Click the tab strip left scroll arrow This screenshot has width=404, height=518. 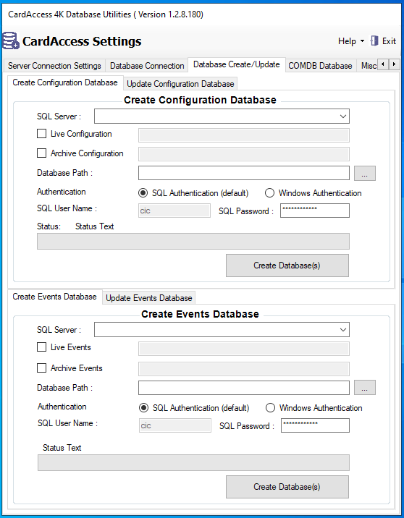[383, 64]
